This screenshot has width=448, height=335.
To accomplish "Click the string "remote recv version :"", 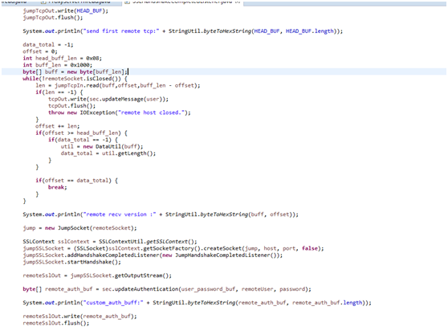I will [119, 214].
